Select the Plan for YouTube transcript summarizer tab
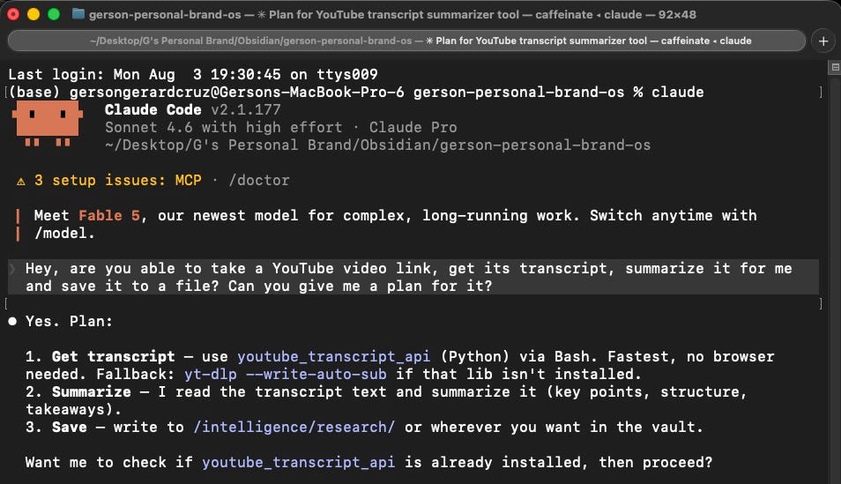841x484 pixels. click(x=406, y=41)
